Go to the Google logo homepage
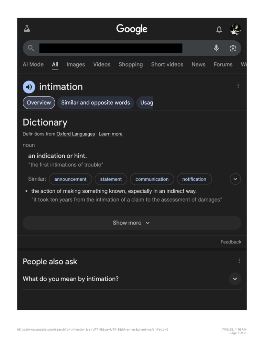The image size is (264, 353). [x=132, y=29]
